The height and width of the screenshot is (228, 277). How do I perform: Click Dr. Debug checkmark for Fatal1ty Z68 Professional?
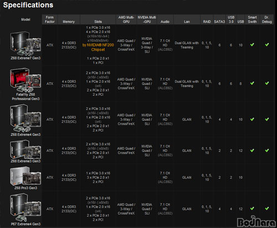[267, 83]
